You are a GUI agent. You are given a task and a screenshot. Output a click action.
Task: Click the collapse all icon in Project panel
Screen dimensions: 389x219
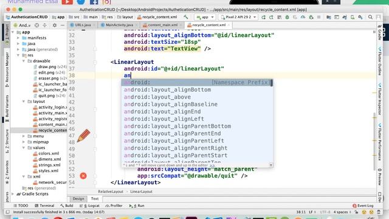(44, 25)
